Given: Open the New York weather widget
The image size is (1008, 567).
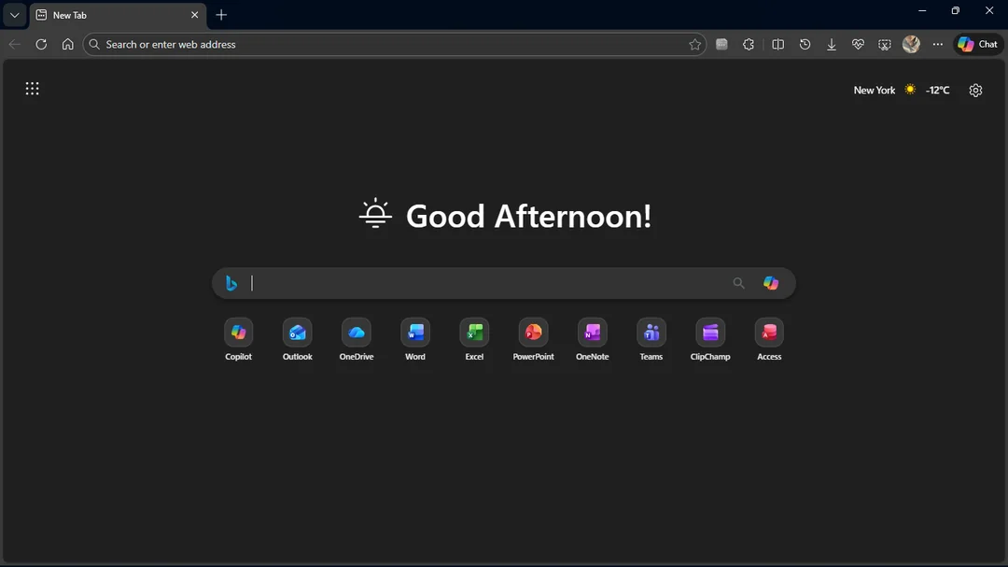Looking at the screenshot, I should click(x=901, y=90).
